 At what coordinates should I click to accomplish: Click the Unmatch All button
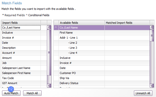pos(143,93)
